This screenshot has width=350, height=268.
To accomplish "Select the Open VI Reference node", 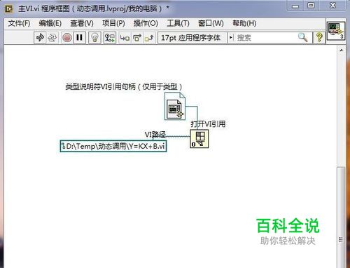I will point(199,139).
